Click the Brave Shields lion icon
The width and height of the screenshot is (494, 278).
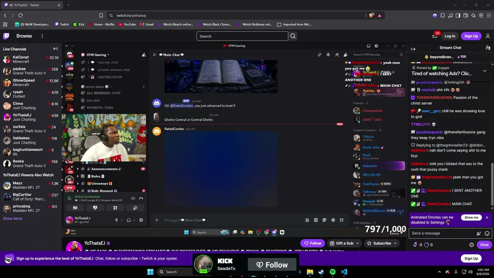pos(371,15)
